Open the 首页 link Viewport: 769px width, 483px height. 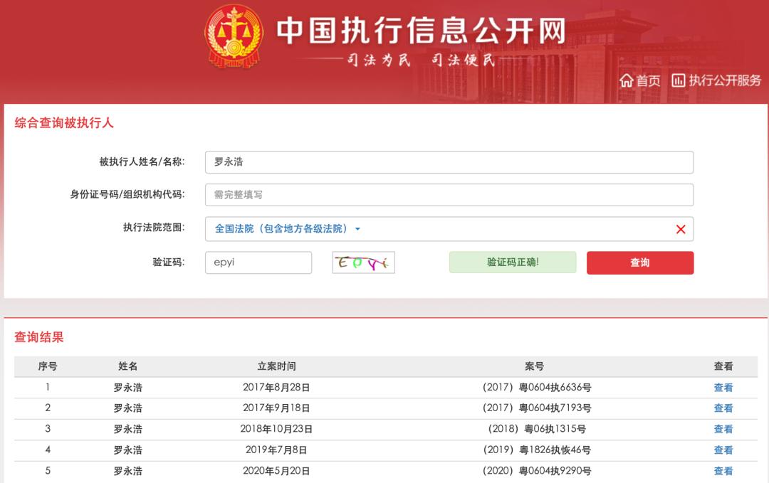tap(640, 80)
